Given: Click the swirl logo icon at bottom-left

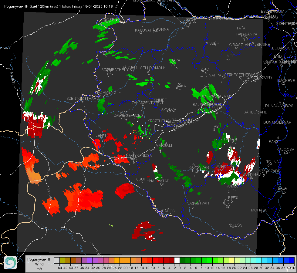Looking at the screenshot, I should click(10, 263).
